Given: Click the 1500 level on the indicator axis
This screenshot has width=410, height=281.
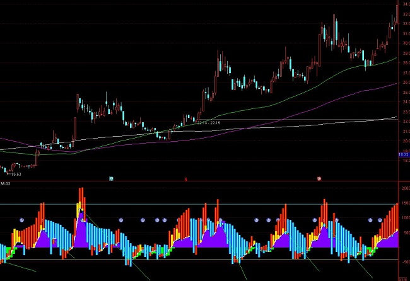Looking at the screenshot, I should [x=404, y=203].
